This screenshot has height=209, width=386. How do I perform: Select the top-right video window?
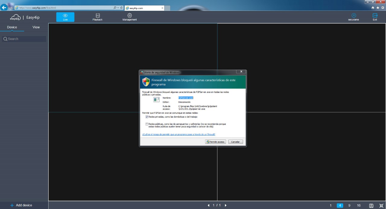click(301, 68)
